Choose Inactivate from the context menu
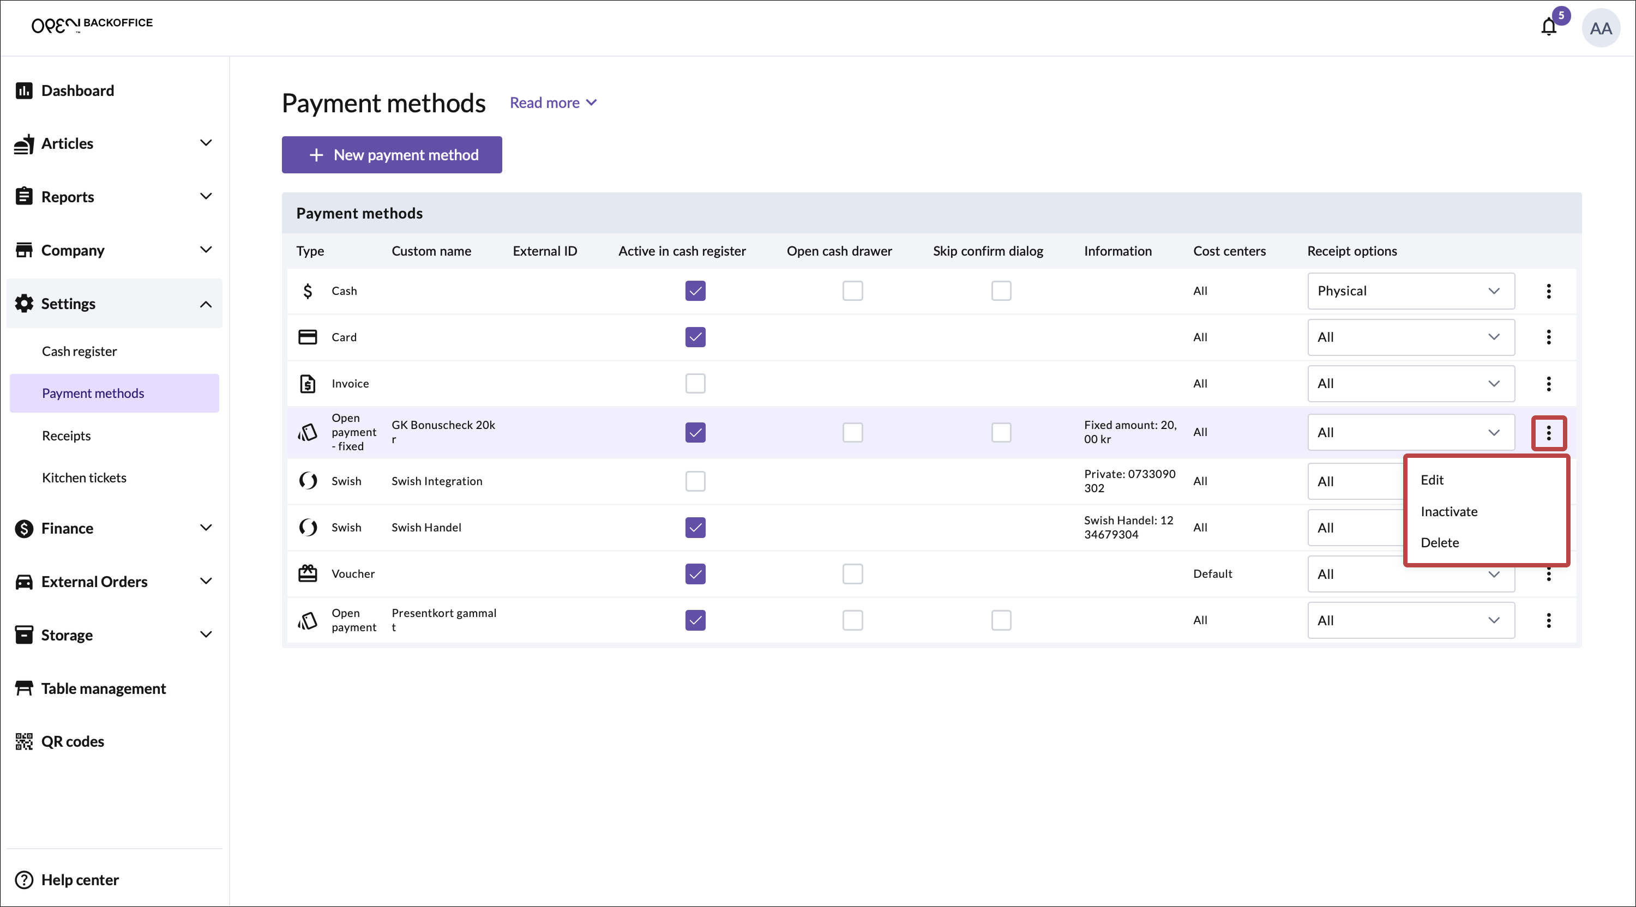Viewport: 1636px width, 907px height. 1448,512
